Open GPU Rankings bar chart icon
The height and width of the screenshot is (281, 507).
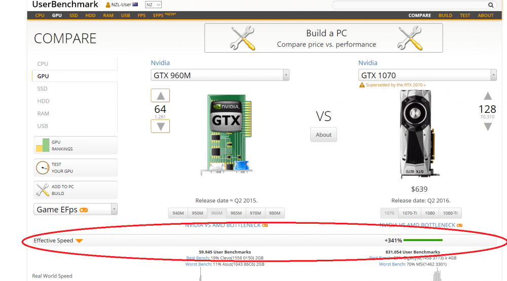point(43,145)
